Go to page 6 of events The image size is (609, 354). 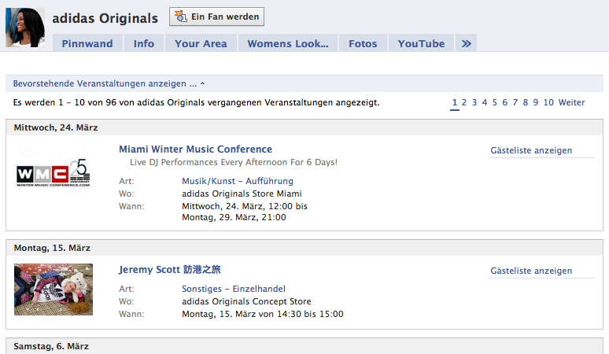(504, 102)
